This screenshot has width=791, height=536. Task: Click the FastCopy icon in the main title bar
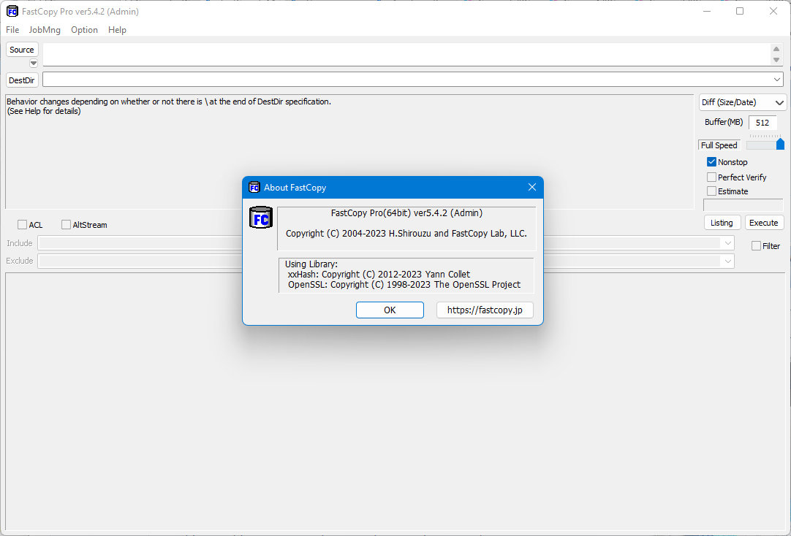(x=10, y=11)
